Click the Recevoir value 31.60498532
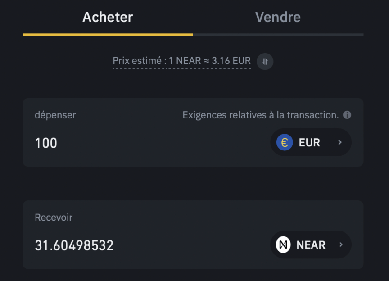This screenshot has width=389, height=281. point(74,245)
